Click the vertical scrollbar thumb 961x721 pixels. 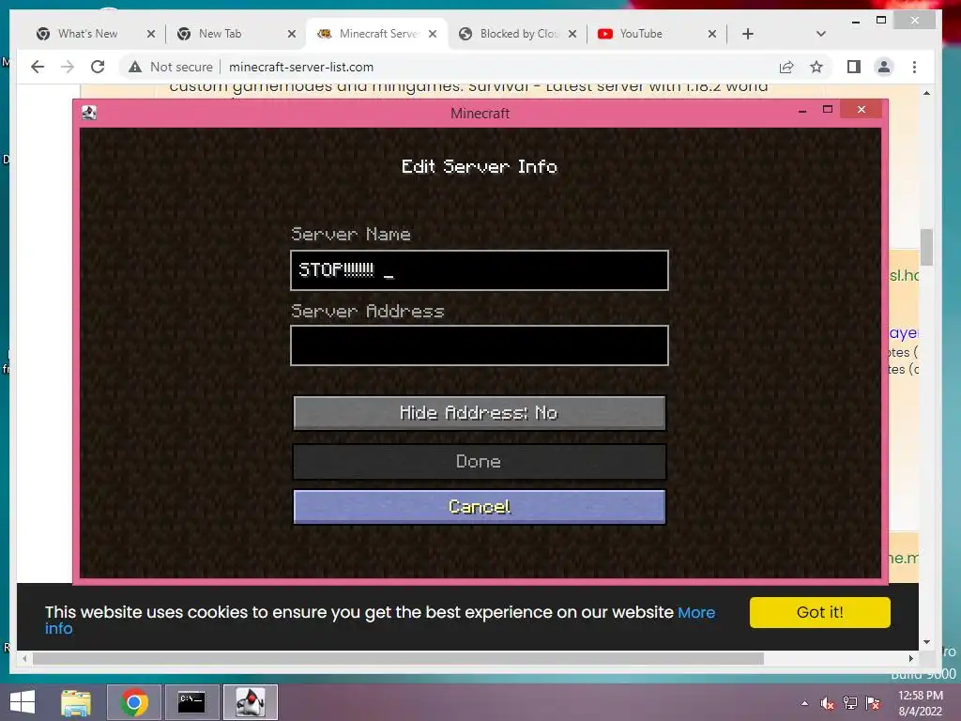coord(926,247)
